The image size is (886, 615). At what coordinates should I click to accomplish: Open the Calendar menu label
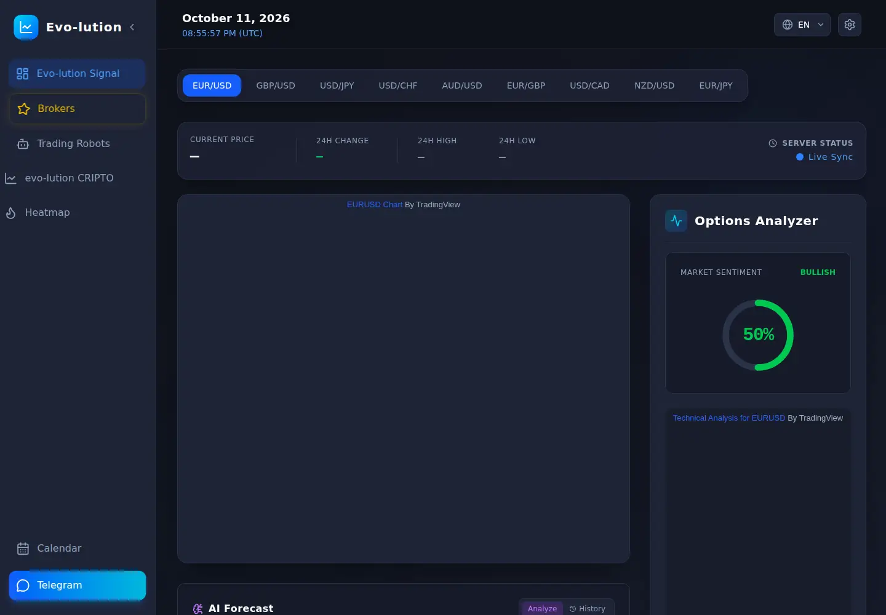[59, 549]
